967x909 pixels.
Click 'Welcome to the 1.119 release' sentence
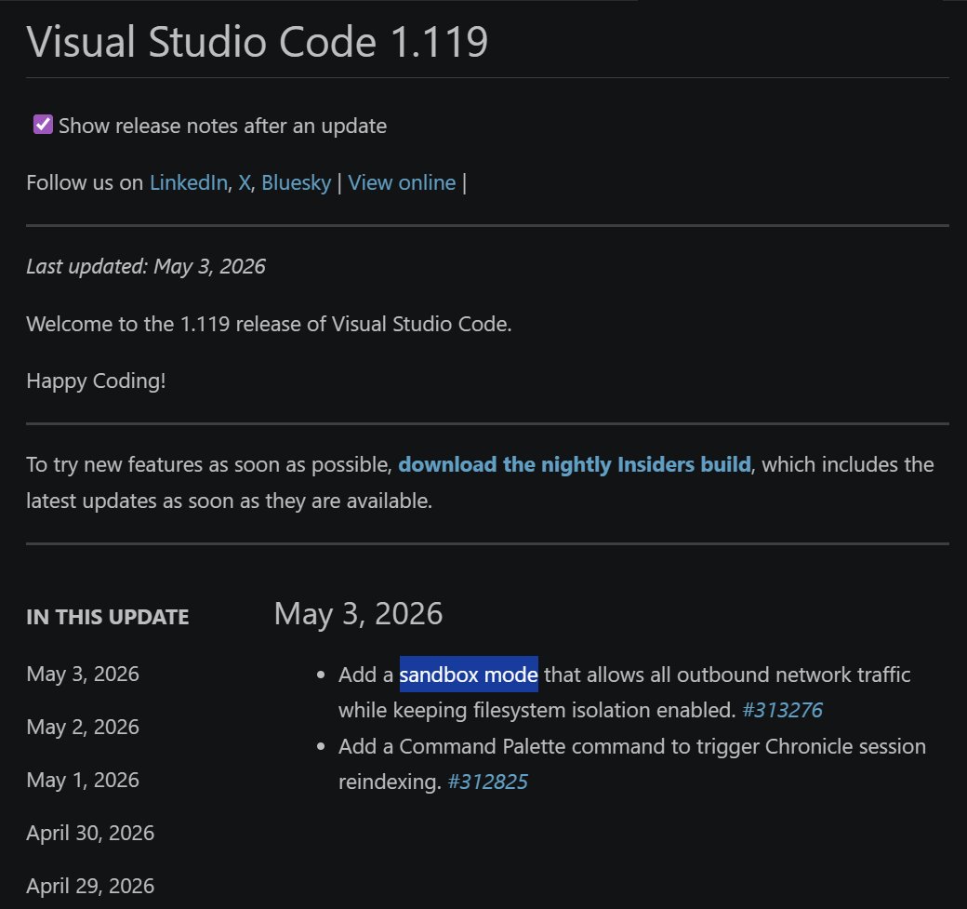point(269,324)
